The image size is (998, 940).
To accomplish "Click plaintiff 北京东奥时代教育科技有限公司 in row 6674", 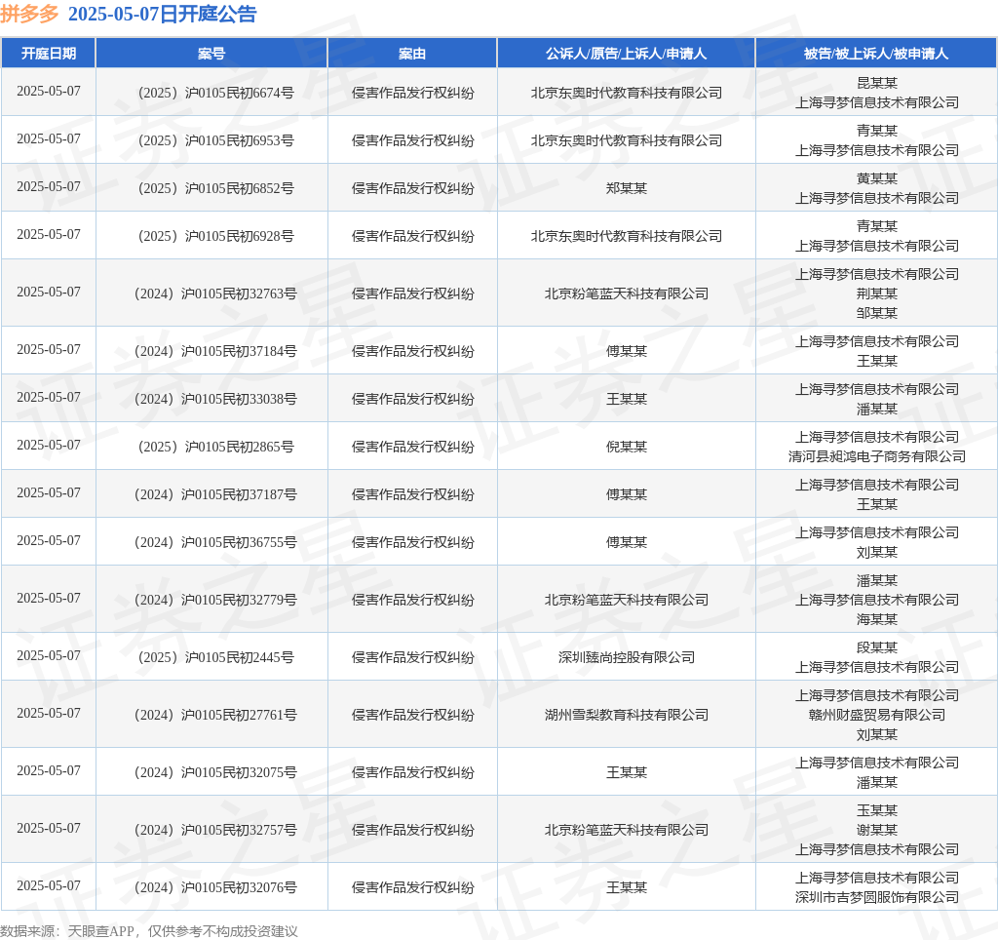I will (x=627, y=93).
